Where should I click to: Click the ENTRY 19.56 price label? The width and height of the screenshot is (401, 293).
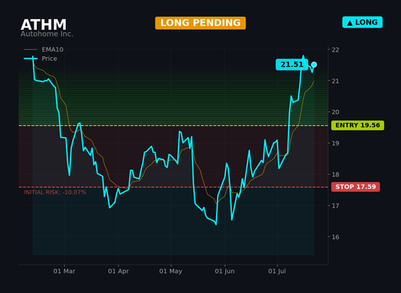pos(358,125)
